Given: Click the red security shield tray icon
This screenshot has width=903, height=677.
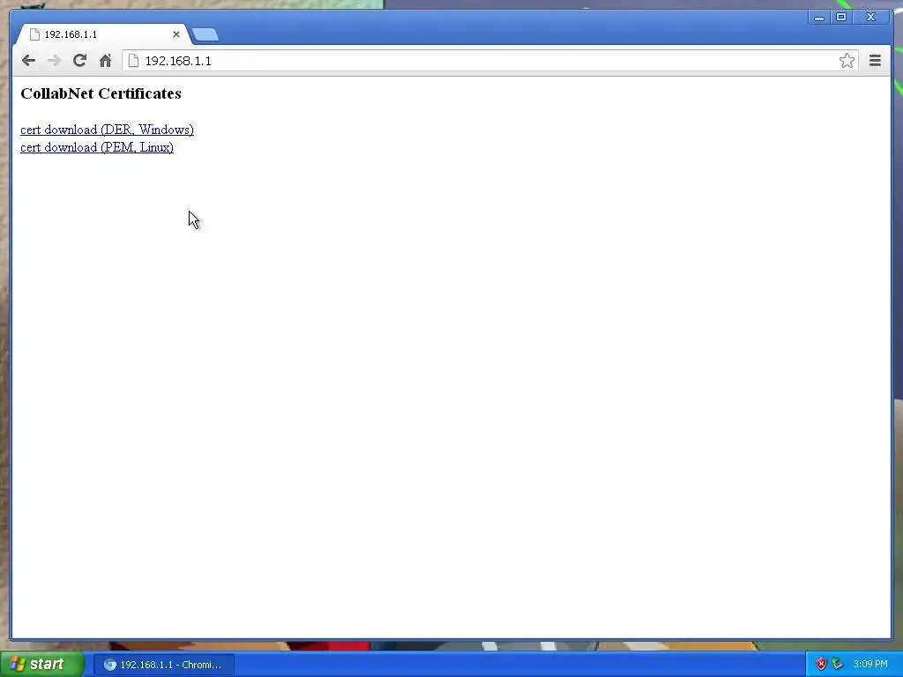Looking at the screenshot, I should pyautogui.click(x=821, y=665).
